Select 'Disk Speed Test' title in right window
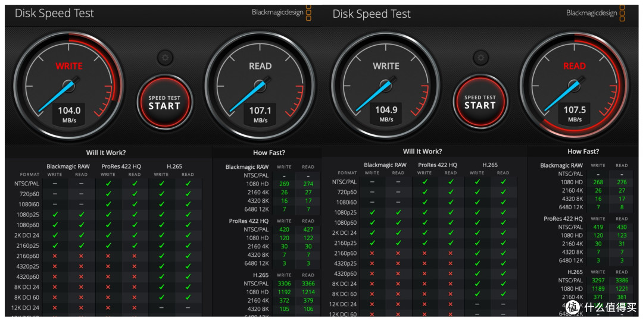Image resolution: width=643 pixels, height=321 pixels. point(372,14)
